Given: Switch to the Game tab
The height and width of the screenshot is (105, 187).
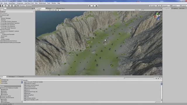Looking at the screenshot, I should (x=49, y=8).
